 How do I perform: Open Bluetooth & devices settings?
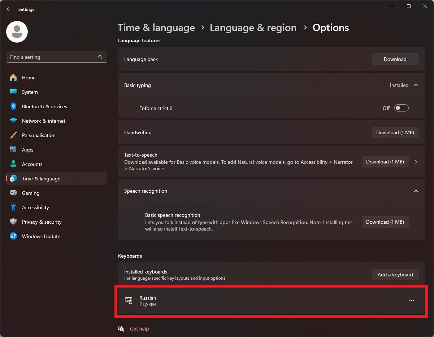(57, 106)
